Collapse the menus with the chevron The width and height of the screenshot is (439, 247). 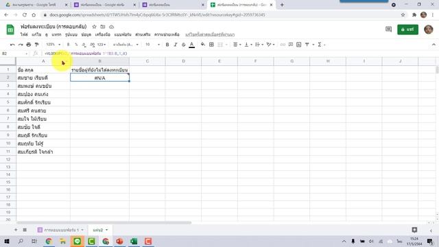click(434, 45)
